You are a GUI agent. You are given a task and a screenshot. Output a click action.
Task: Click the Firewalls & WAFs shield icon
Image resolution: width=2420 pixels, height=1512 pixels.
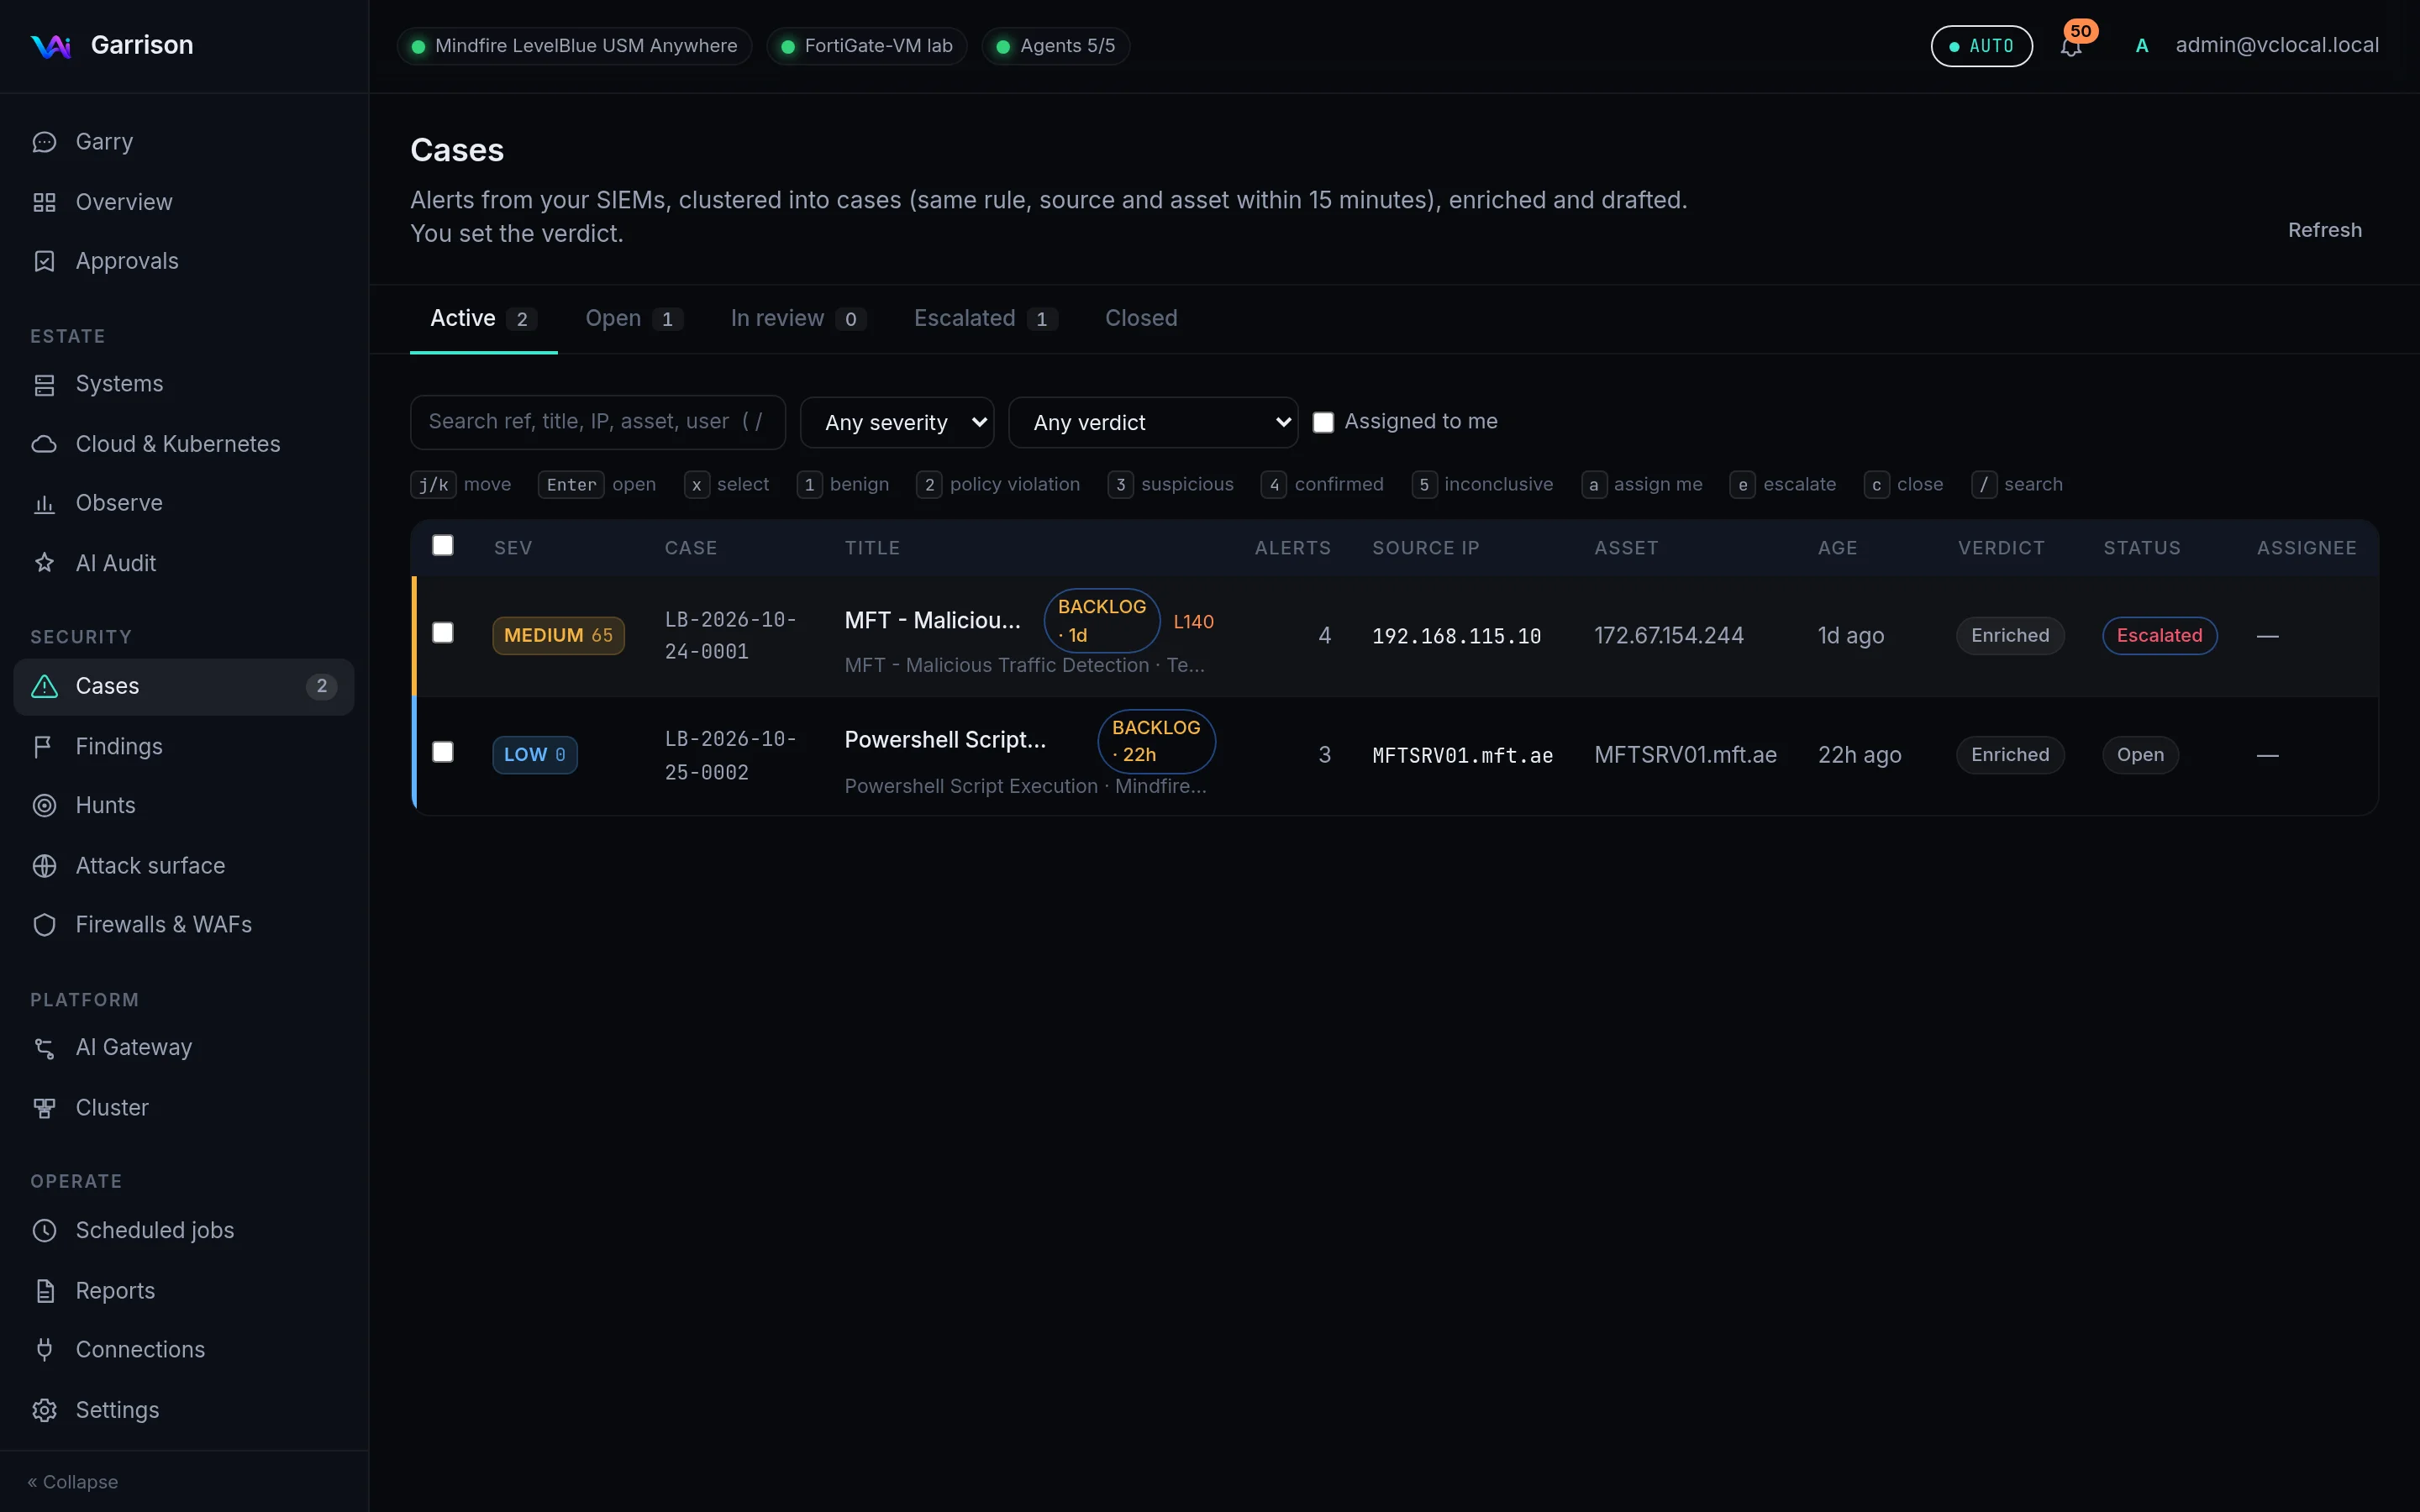coord(44,924)
